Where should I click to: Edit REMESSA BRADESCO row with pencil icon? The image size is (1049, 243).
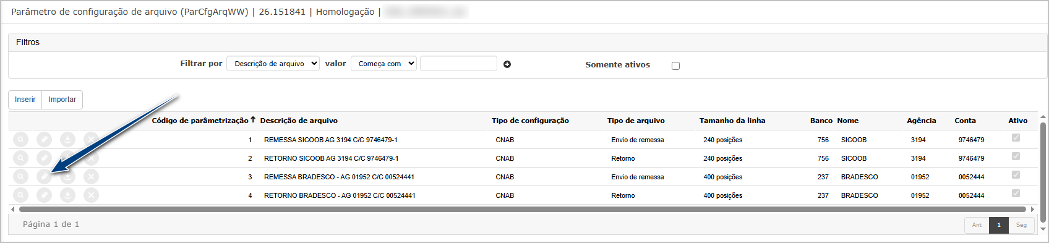(44, 177)
